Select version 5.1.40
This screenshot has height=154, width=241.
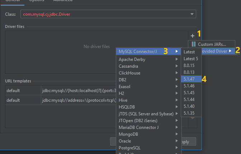191,106
